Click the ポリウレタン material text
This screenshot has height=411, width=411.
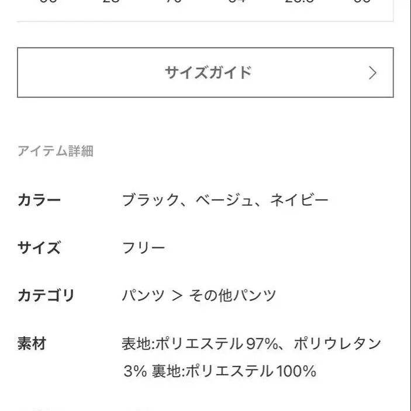click(x=337, y=344)
